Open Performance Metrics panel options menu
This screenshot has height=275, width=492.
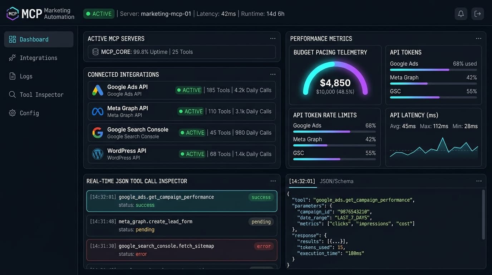(478, 38)
